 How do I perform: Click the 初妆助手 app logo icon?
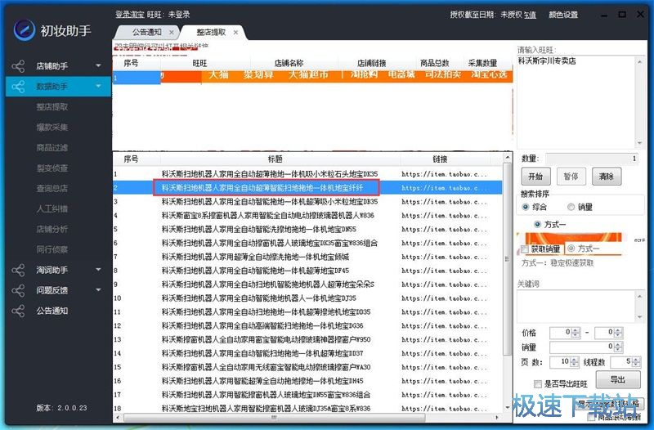(x=23, y=29)
